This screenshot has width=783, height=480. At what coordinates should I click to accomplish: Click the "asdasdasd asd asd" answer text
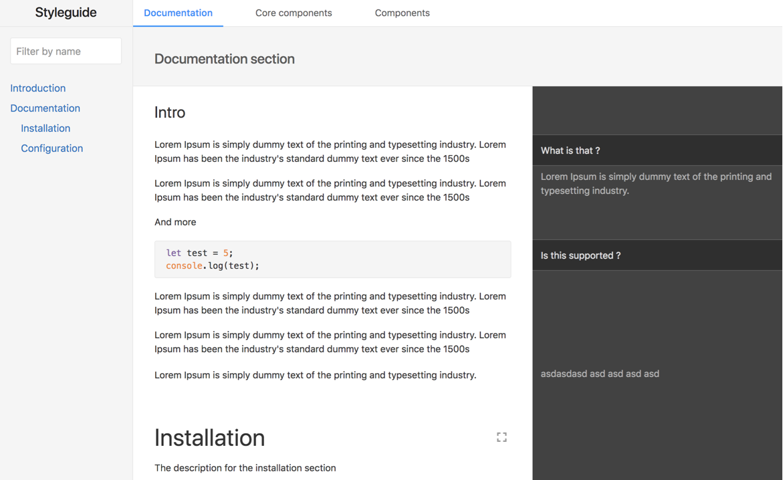600,374
